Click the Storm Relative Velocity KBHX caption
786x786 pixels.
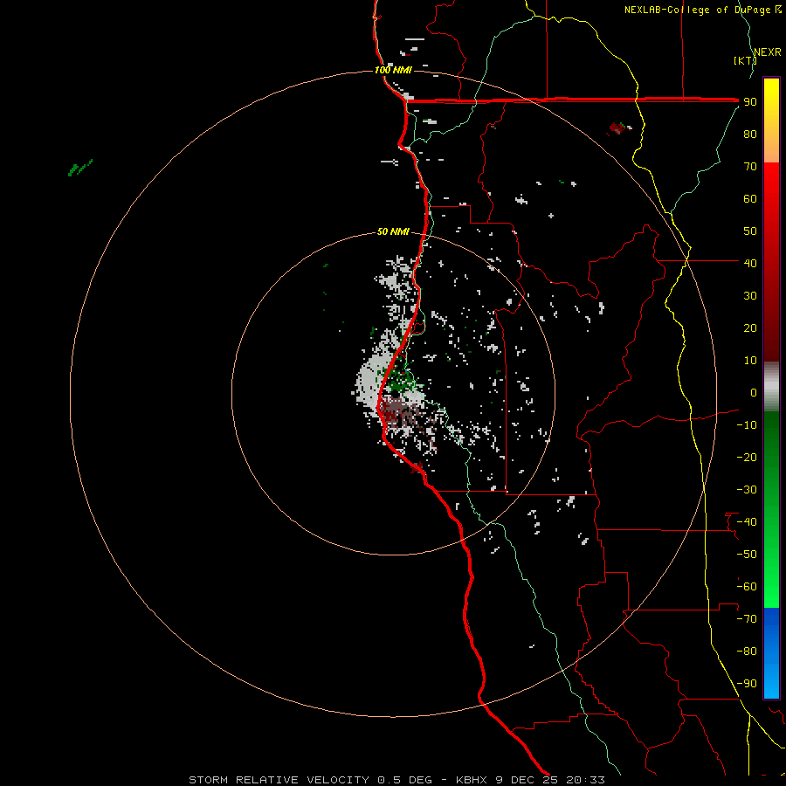click(x=396, y=780)
